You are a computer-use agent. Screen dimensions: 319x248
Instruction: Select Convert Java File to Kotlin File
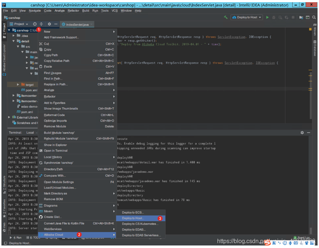(x=77, y=223)
